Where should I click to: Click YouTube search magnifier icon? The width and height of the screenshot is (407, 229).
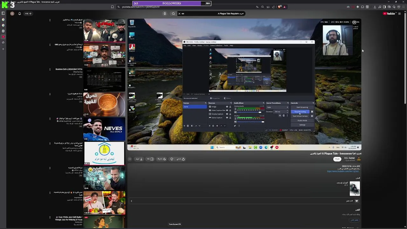173,13
